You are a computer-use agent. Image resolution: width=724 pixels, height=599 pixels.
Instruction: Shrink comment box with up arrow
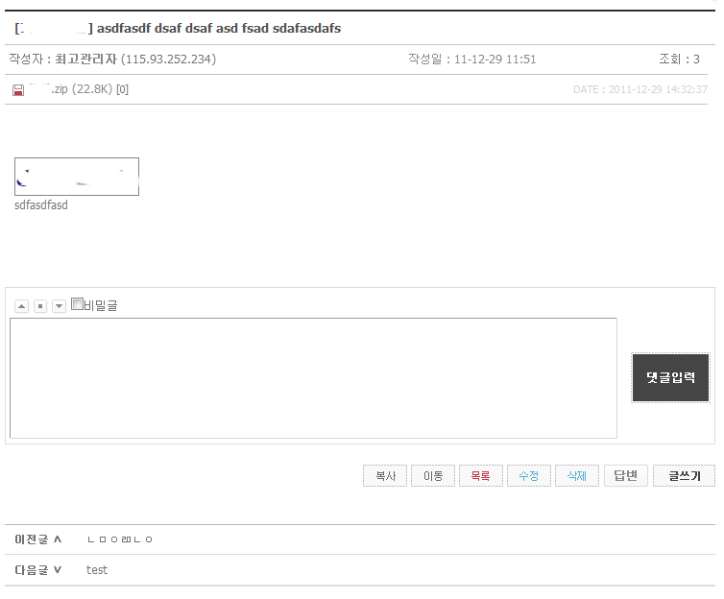tap(22, 306)
